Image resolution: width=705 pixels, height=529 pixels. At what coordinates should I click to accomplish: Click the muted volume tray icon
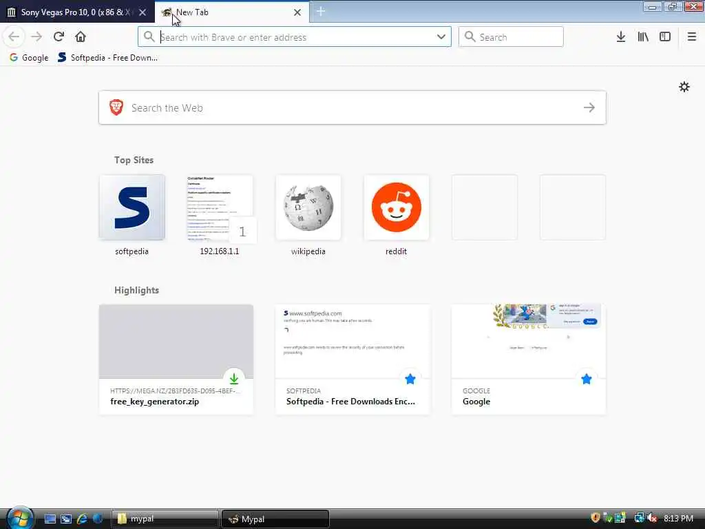coord(652,518)
